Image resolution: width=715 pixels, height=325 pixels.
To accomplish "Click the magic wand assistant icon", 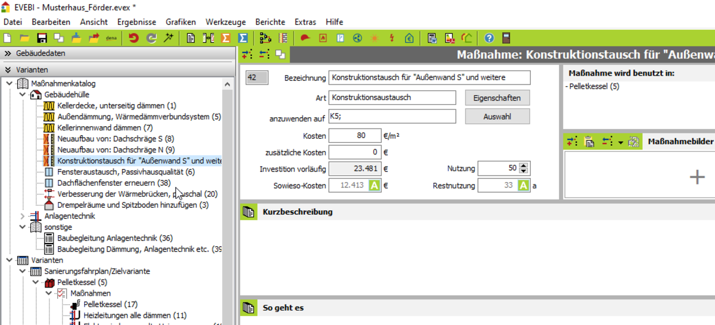I will point(169,38).
